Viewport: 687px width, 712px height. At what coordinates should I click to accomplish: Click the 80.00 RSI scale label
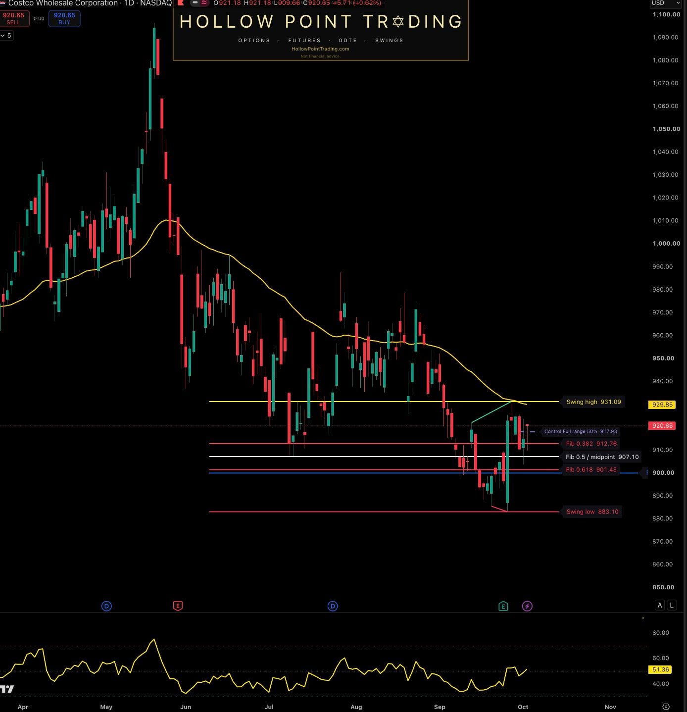pos(661,633)
